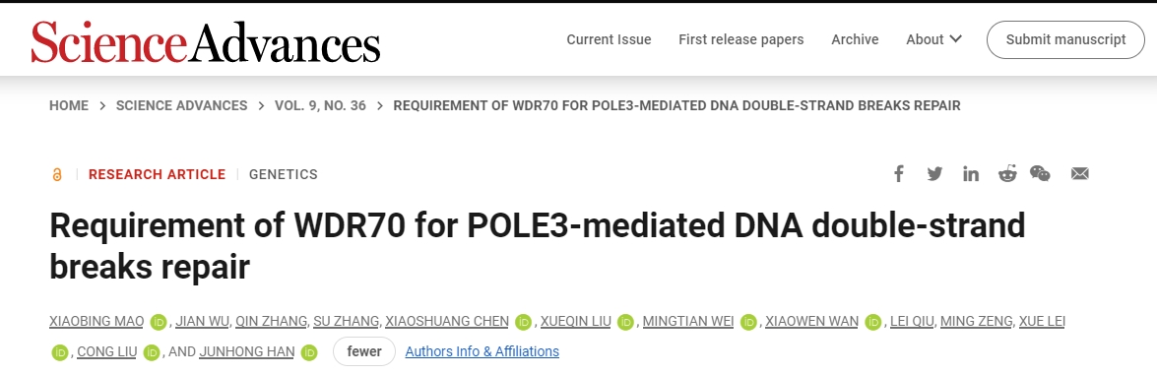Open ORCID icon next to Xiaobing Mao
Screen dimensions: 1157x375
[158, 322]
